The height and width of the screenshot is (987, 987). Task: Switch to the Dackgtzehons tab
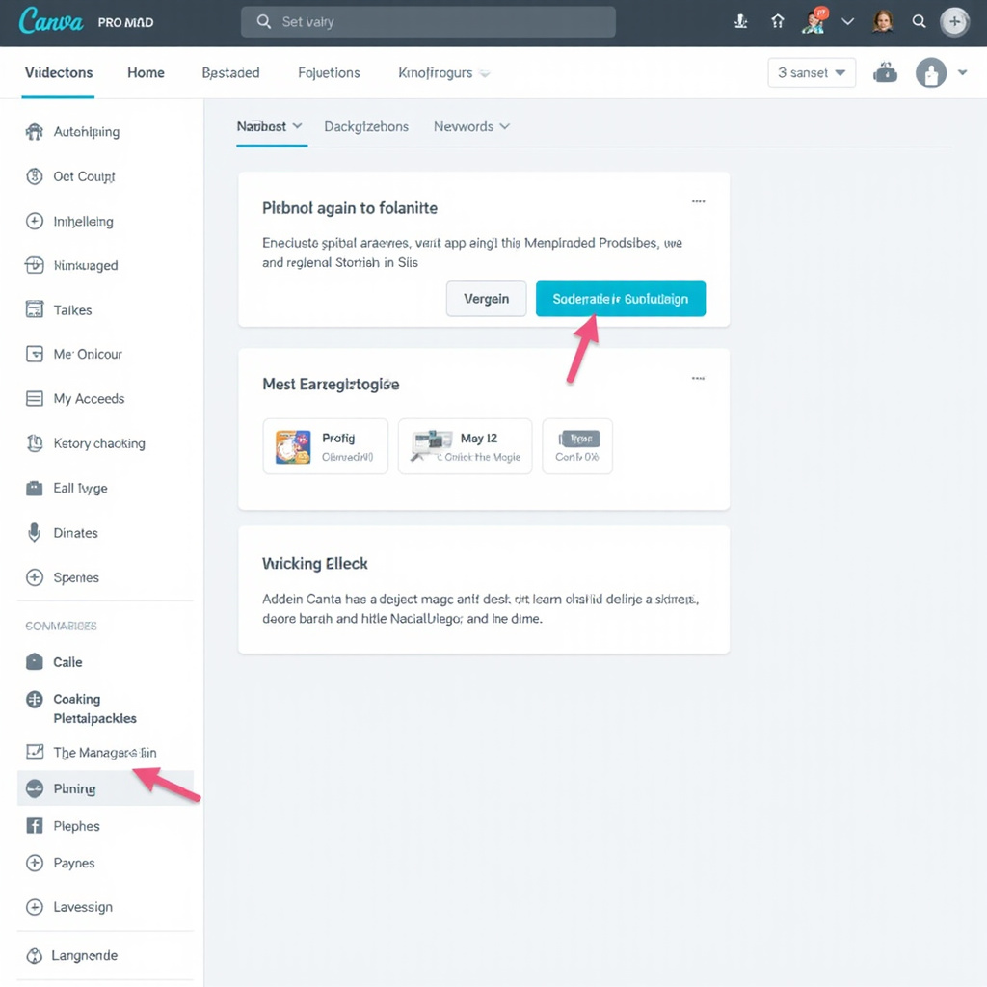[x=366, y=127]
